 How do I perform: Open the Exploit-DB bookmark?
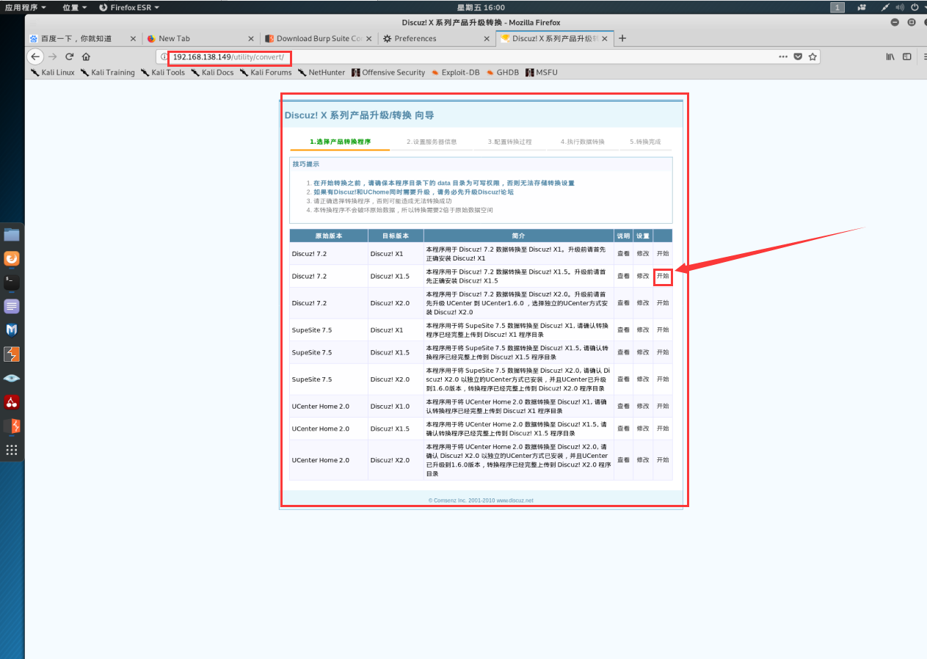pyautogui.click(x=456, y=73)
